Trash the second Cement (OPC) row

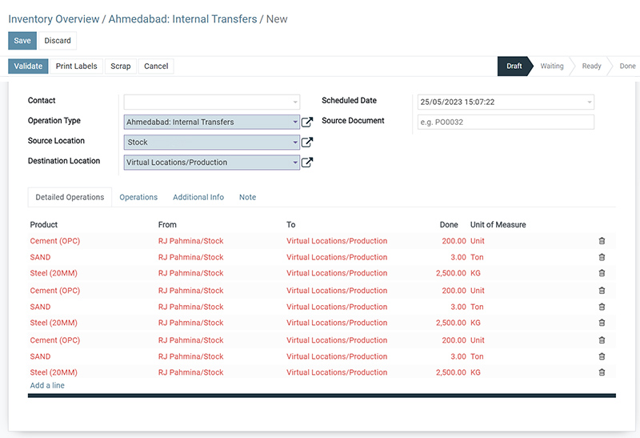coord(602,291)
